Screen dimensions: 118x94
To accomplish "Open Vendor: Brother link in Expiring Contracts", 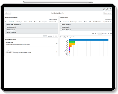I will pos(66,25).
